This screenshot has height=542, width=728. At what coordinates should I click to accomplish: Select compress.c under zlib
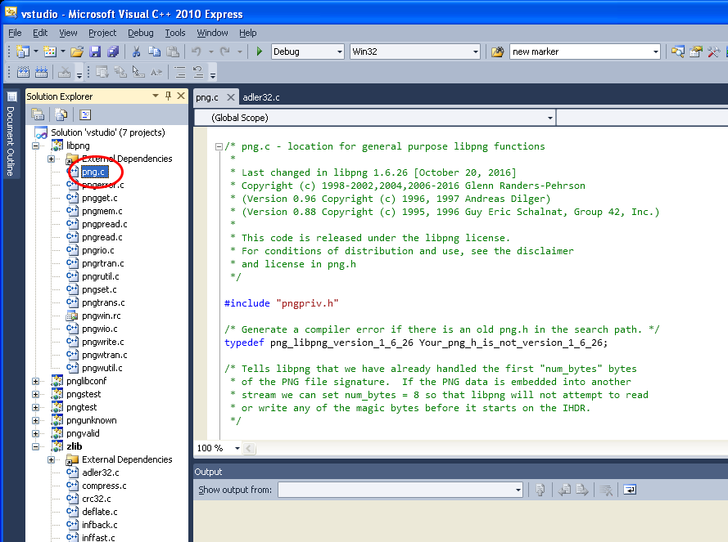click(x=105, y=486)
